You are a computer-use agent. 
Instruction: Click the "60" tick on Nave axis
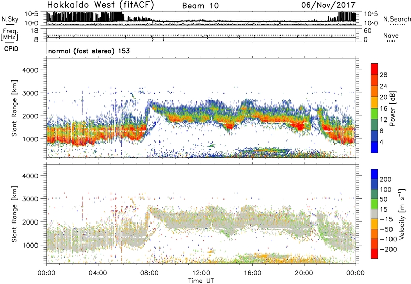[367, 31]
